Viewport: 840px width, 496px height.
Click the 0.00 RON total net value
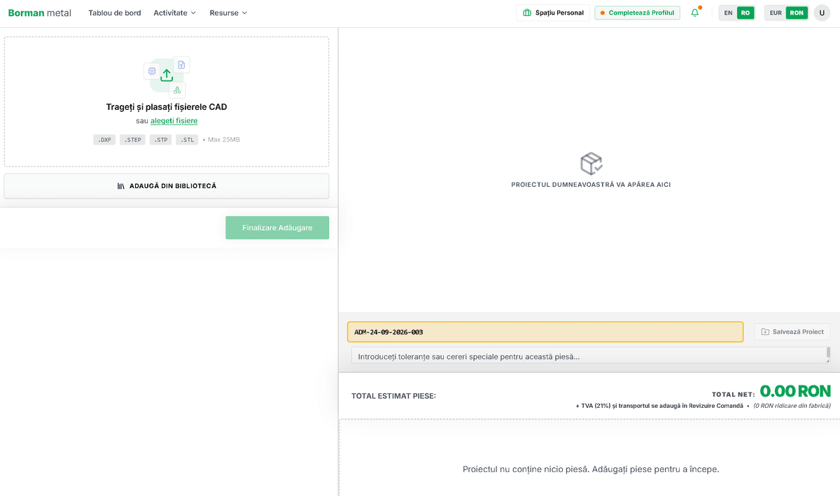click(795, 391)
